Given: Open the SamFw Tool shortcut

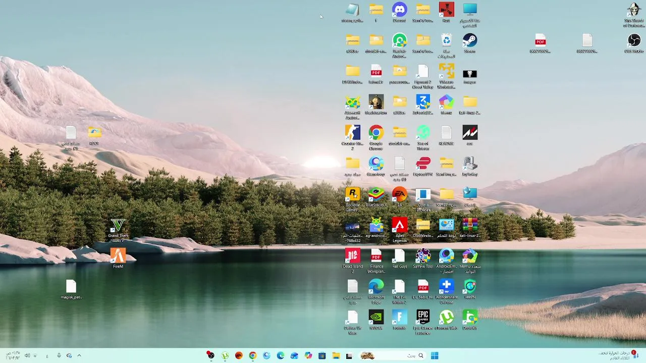Looking at the screenshot, I should 423,259.
